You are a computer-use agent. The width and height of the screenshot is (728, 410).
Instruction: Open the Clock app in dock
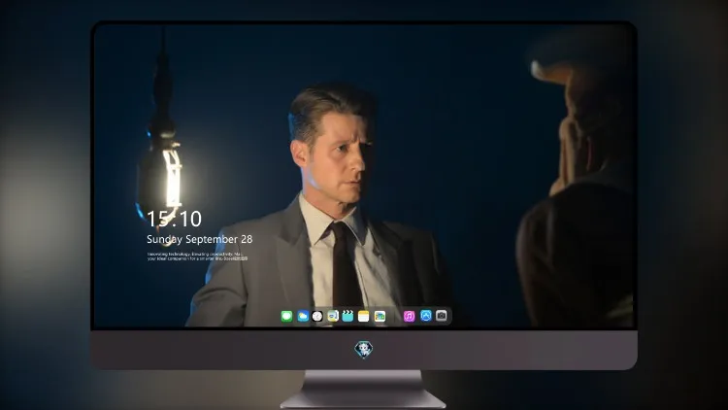coord(317,316)
